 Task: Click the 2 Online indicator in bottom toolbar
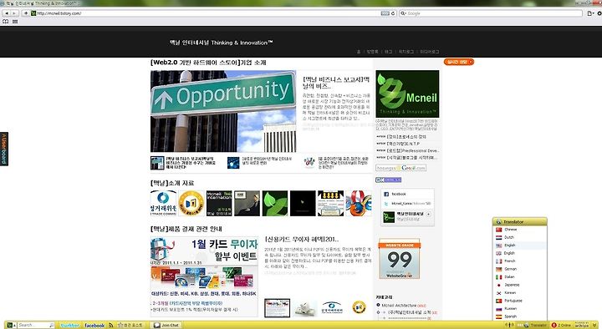pos(561,325)
